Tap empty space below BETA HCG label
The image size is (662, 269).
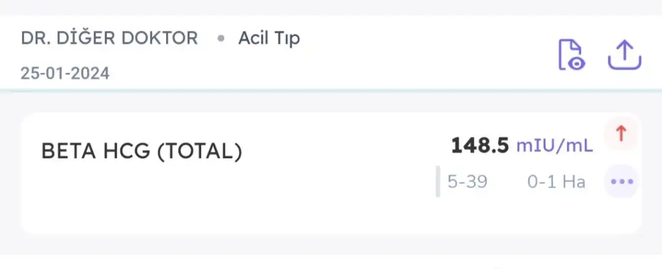click(129, 200)
